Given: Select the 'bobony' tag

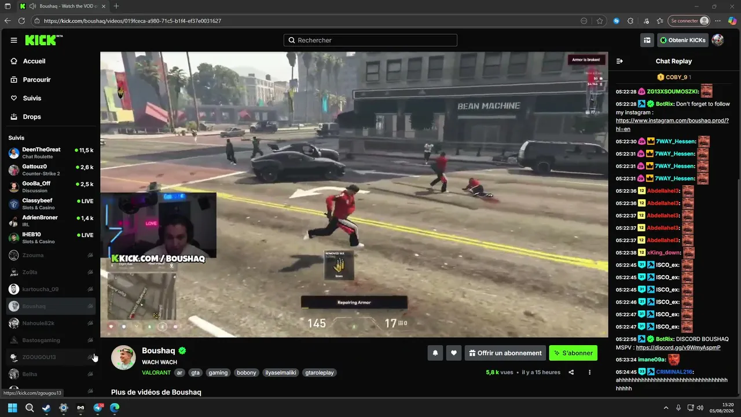Looking at the screenshot, I should [x=247, y=372].
